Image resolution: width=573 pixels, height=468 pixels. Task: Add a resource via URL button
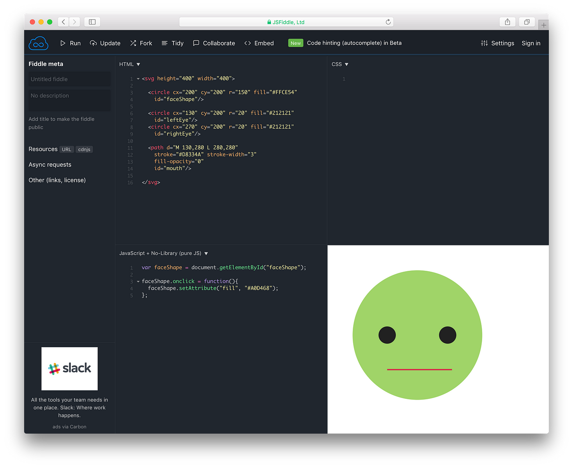(x=67, y=149)
